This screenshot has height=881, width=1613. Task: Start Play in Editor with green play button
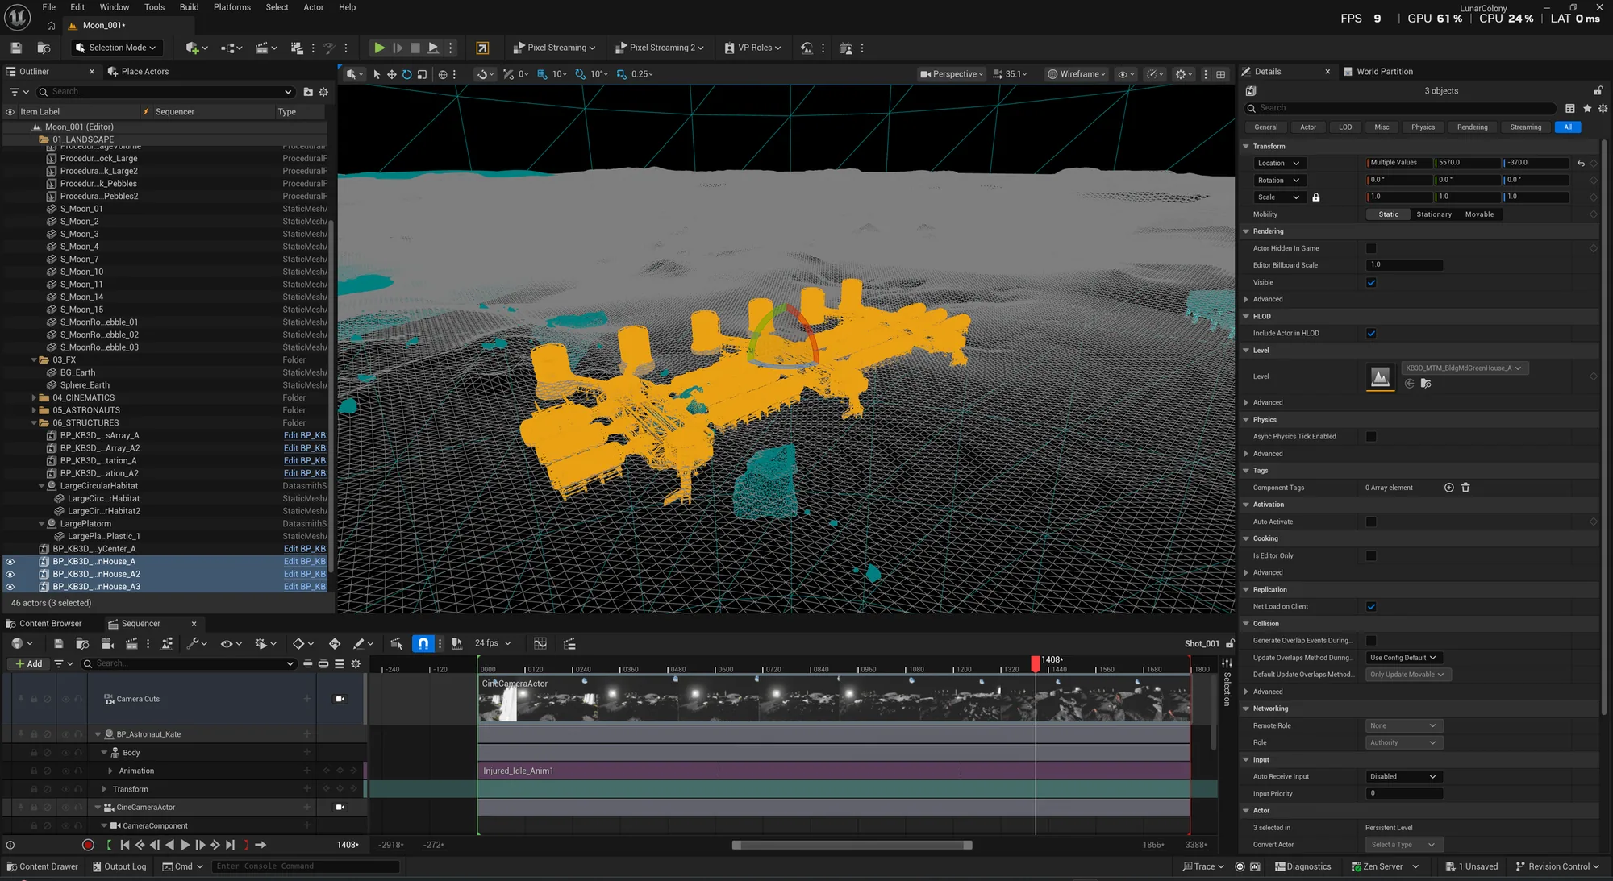pyautogui.click(x=379, y=48)
